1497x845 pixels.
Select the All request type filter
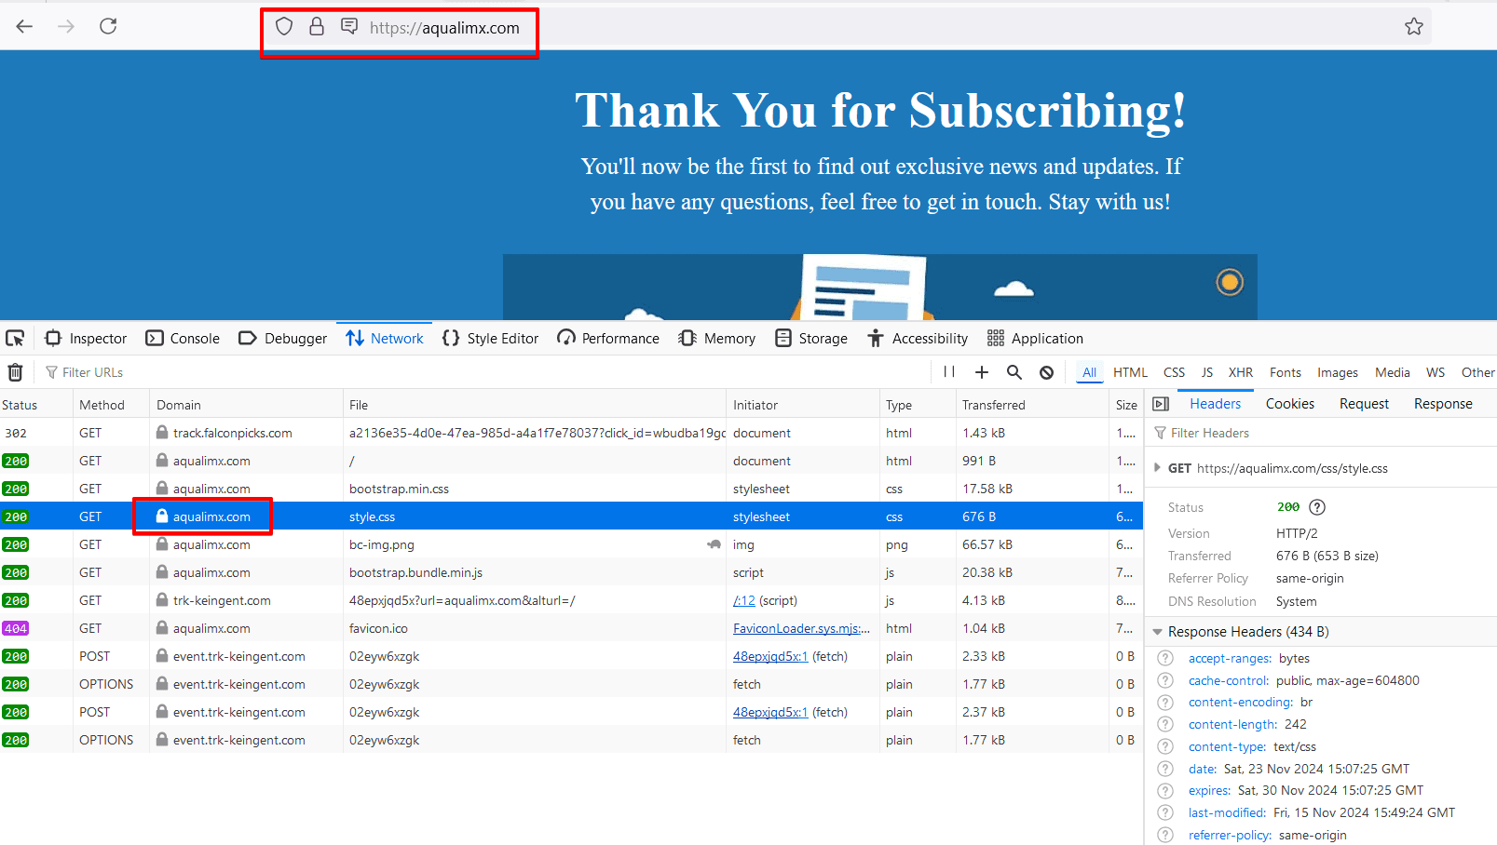point(1089,372)
